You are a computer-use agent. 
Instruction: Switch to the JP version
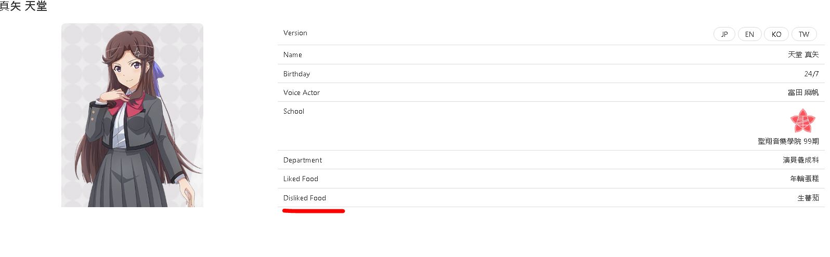click(x=724, y=34)
